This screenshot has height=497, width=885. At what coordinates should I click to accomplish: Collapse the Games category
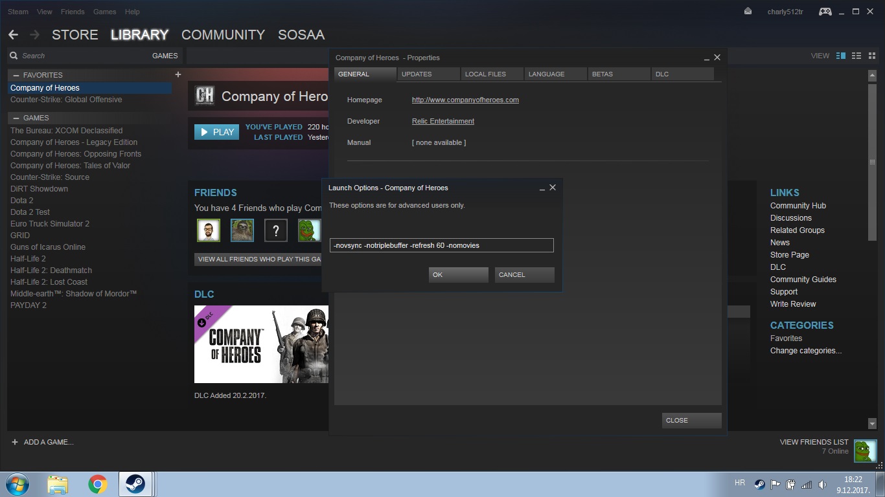pos(16,118)
